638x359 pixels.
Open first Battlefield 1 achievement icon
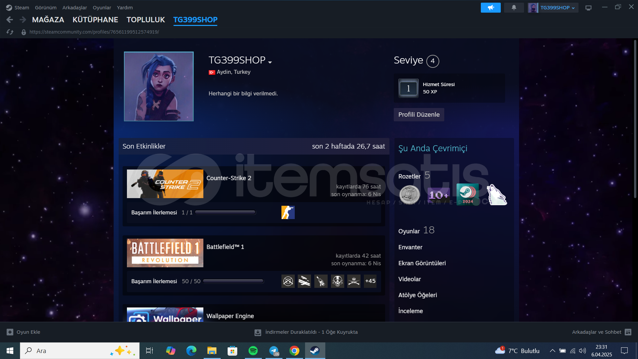point(288,281)
